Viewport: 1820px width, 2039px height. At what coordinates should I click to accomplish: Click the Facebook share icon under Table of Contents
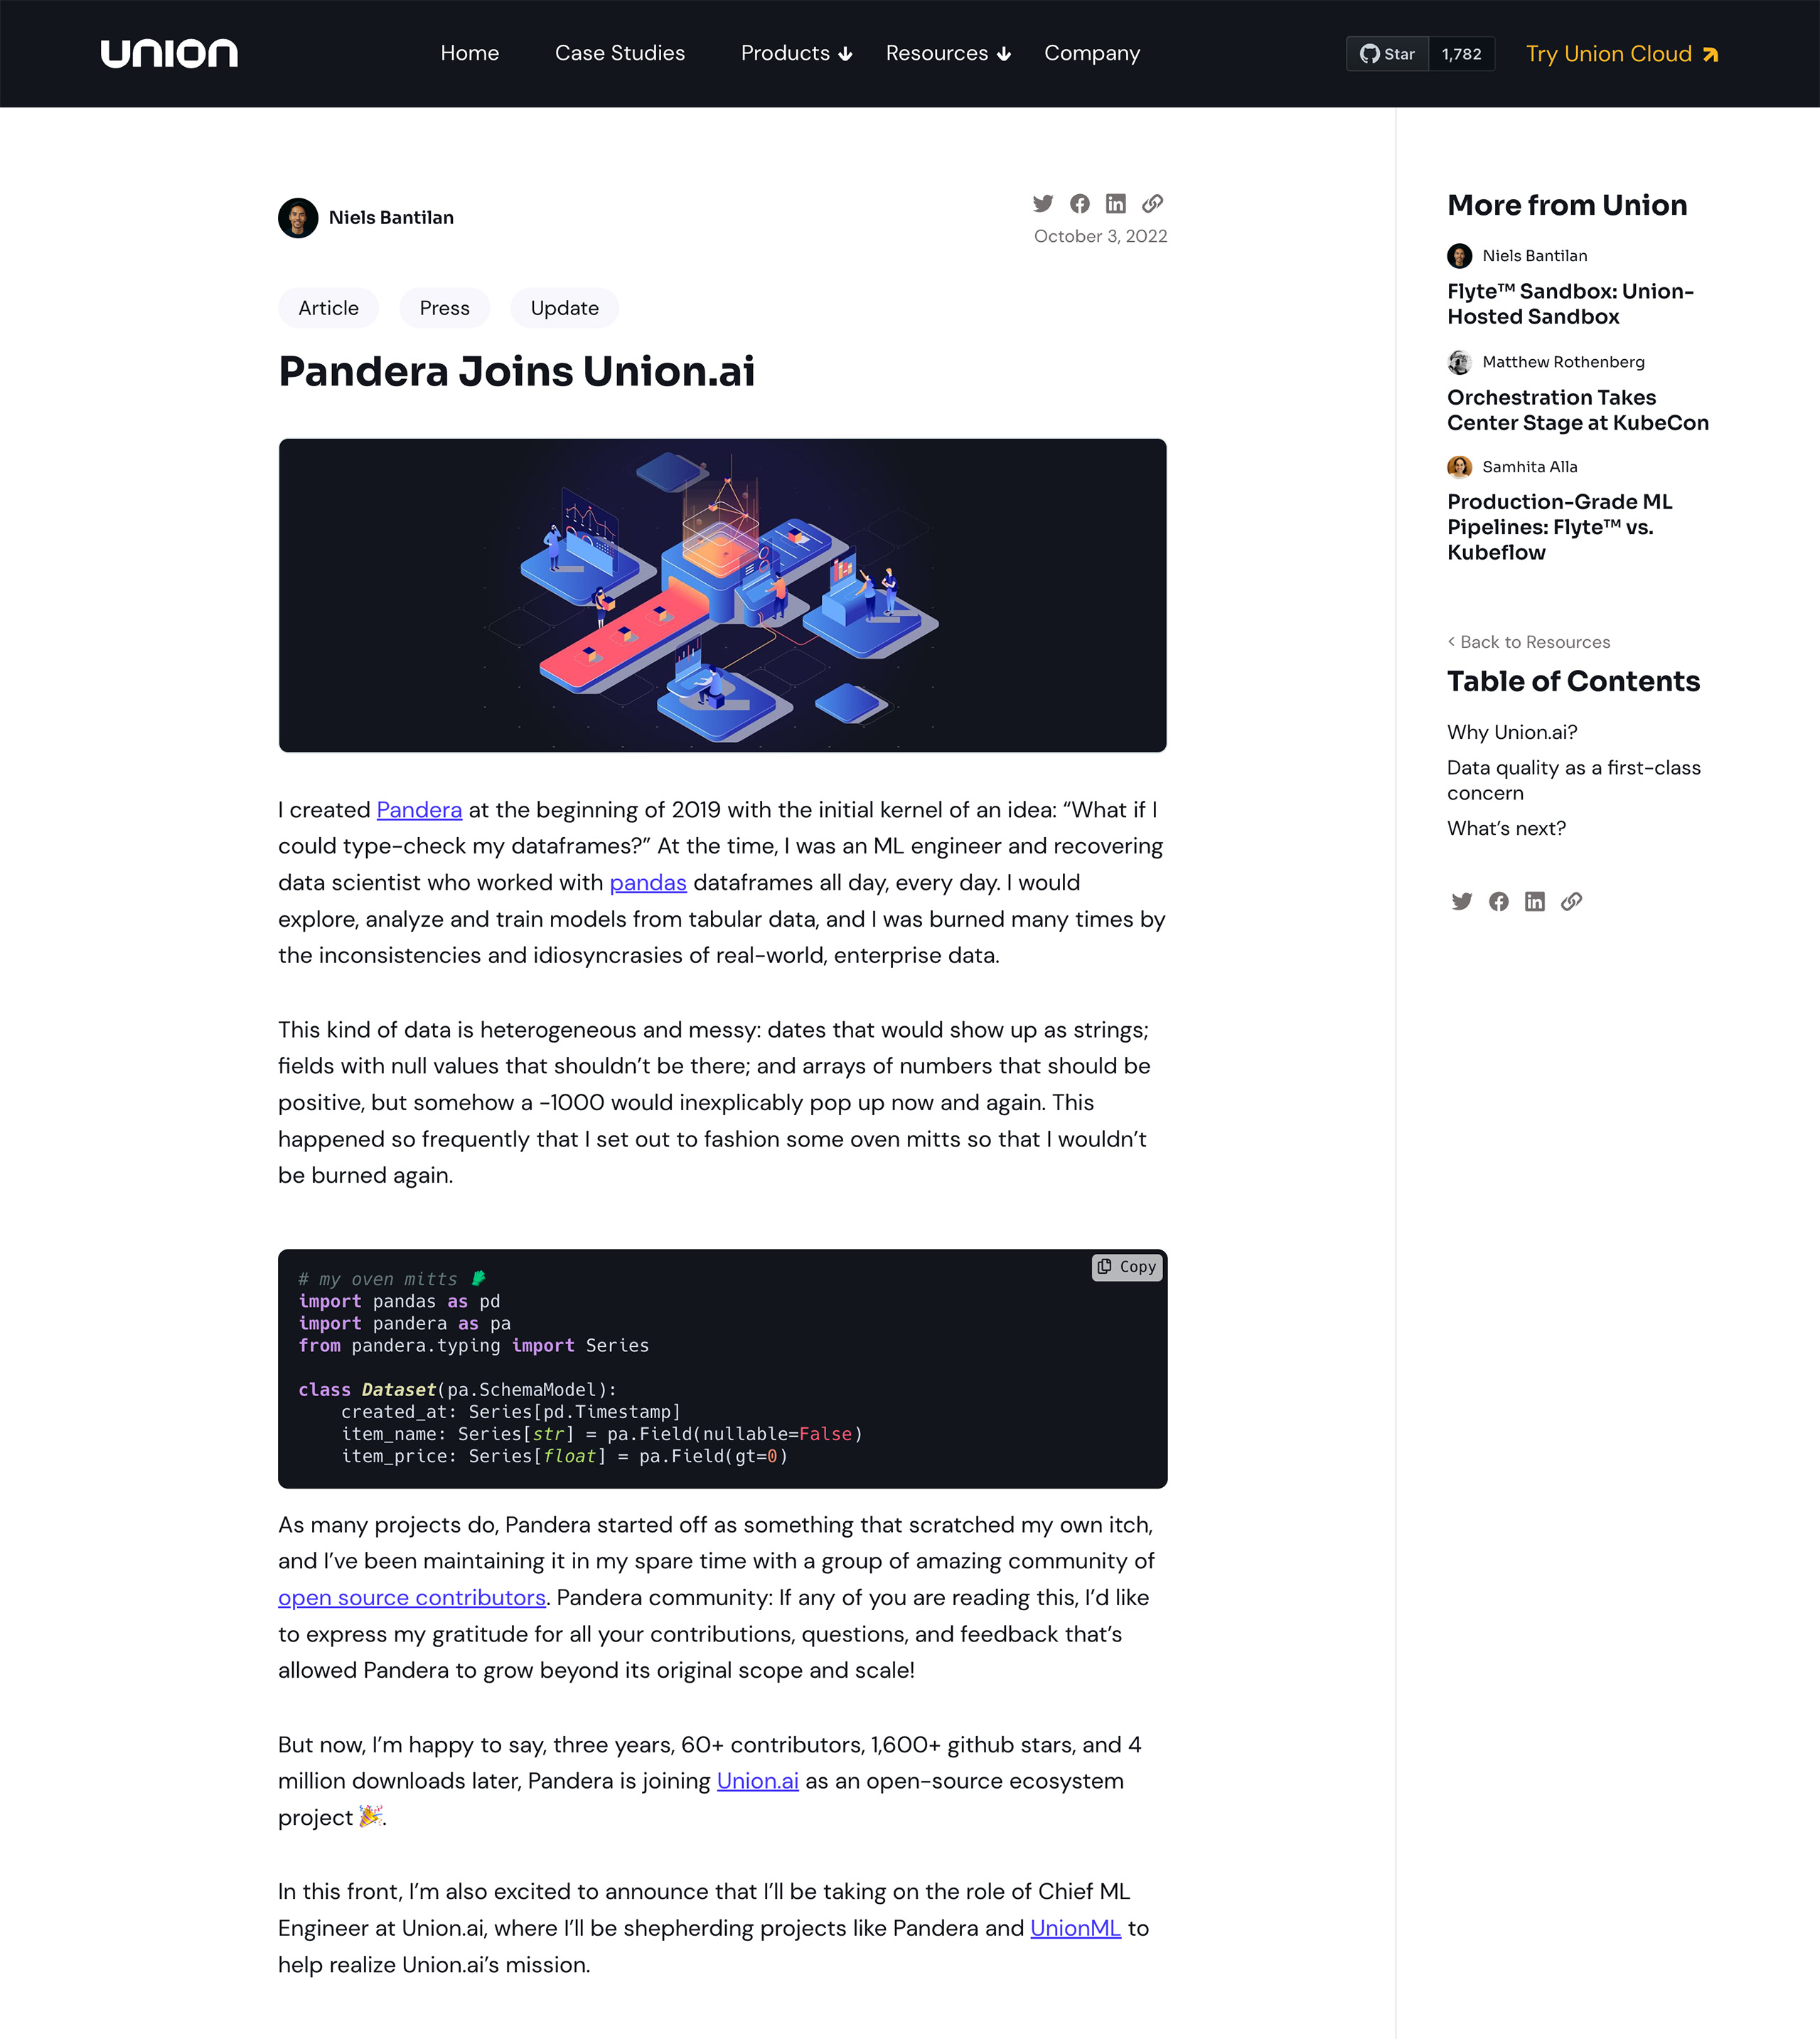pyautogui.click(x=1498, y=902)
